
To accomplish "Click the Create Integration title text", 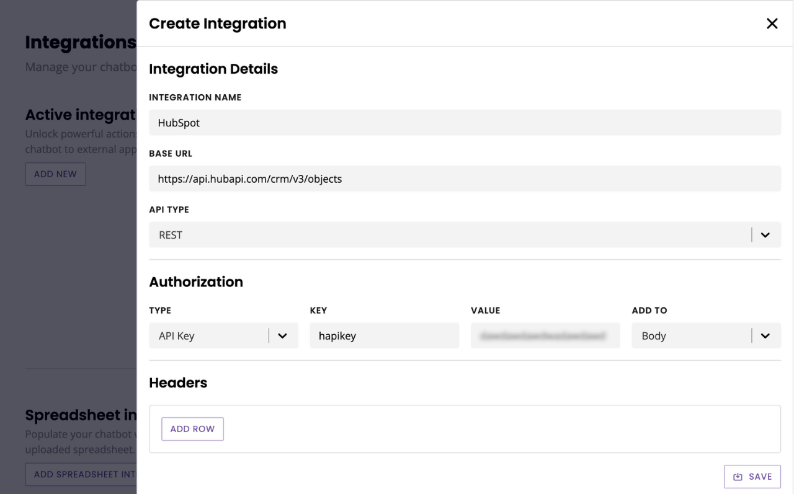I will click(x=218, y=24).
